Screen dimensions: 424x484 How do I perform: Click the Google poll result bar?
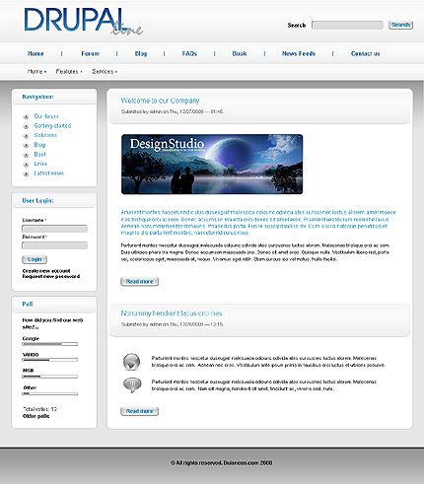click(x=50, y=344)
